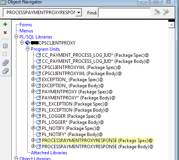This screenshot has height=160, width=179.
Task: Restore the Object Navigator window
Action: coord(156,2)
